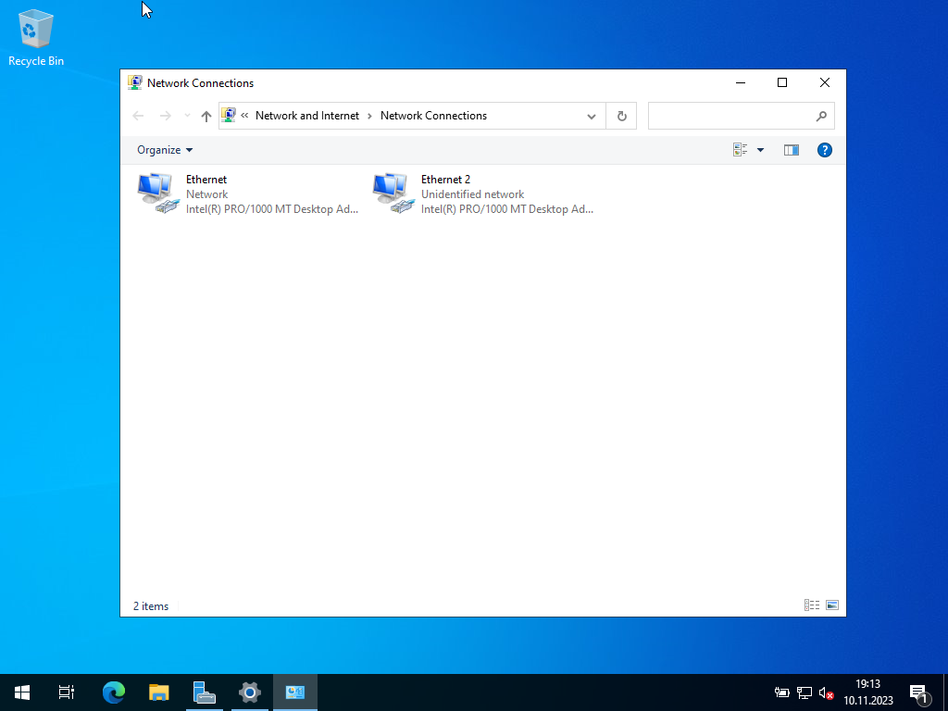Viewport: 948px width, 711px height.
Task: Click Network Connections breadcrumb
Action: coord(433,116)
